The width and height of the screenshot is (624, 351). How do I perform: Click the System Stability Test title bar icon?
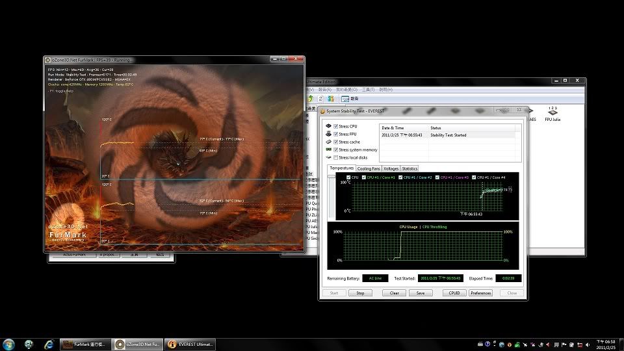pos(323,111)
